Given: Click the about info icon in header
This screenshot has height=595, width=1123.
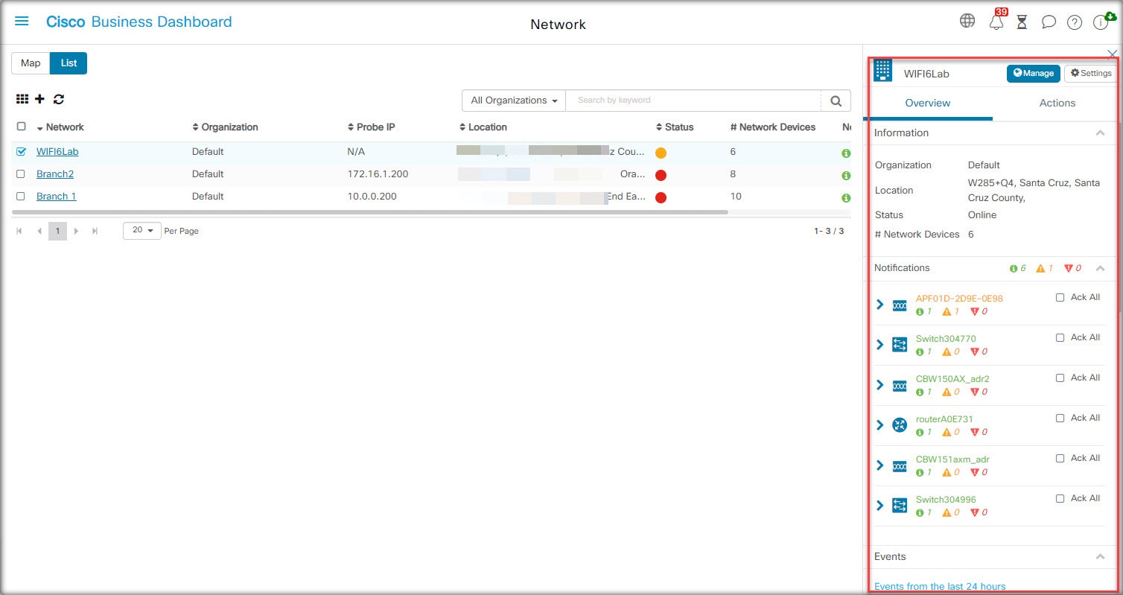Looking at the screenshot, I should click(1100, 22).
